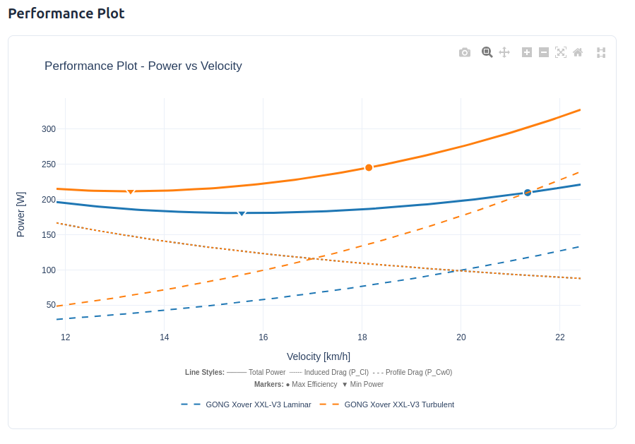This screenshot has width=635, height=444.
Task: Activate the Pan arrows tool
Action: pos(504,52)
